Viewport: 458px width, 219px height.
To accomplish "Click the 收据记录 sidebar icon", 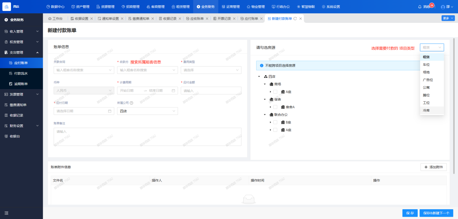I will tap(6, 115).
